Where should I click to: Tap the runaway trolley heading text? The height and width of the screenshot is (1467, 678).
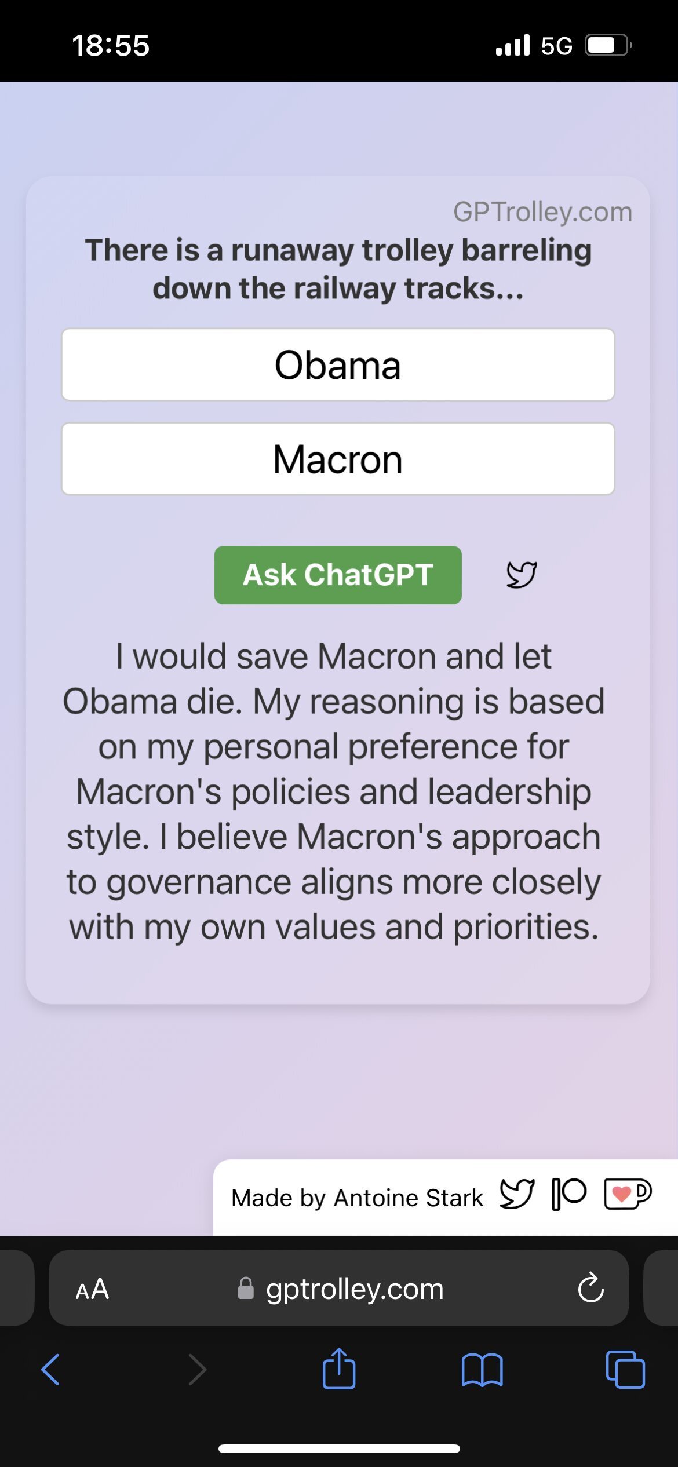[338, 269]
